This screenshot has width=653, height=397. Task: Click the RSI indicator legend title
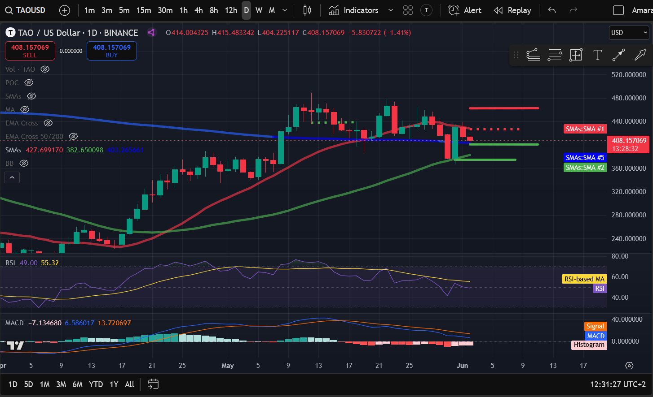tap(10, 263)
